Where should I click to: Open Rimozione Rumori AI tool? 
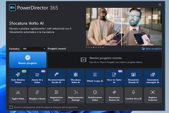114,95
